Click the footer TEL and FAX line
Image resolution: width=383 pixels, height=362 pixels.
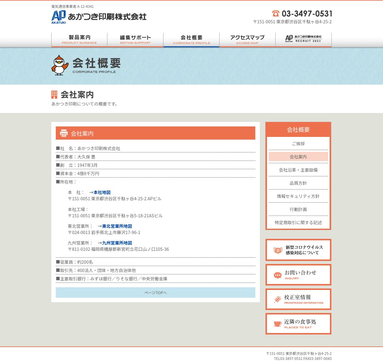coord(303,358)
